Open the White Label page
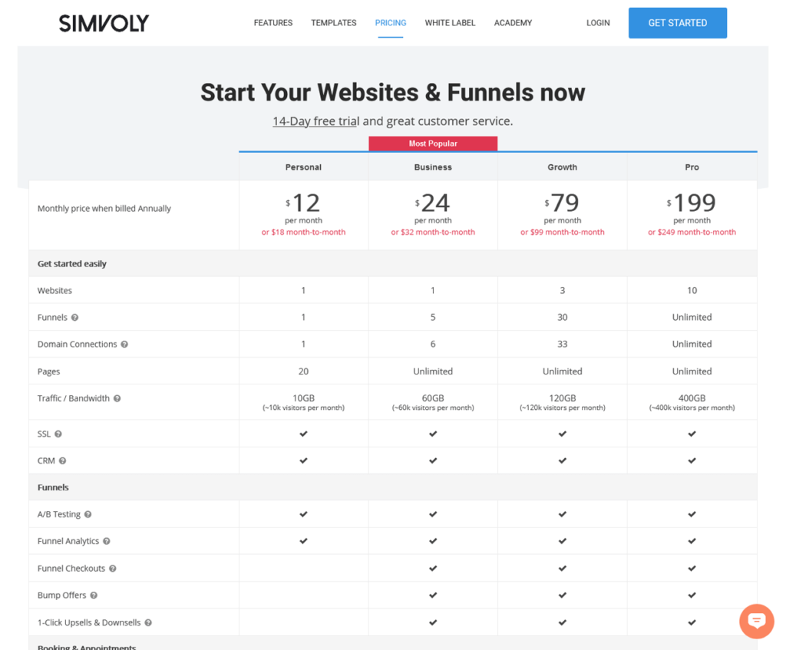This screenshot has height=650, width=786. (450, 23)
